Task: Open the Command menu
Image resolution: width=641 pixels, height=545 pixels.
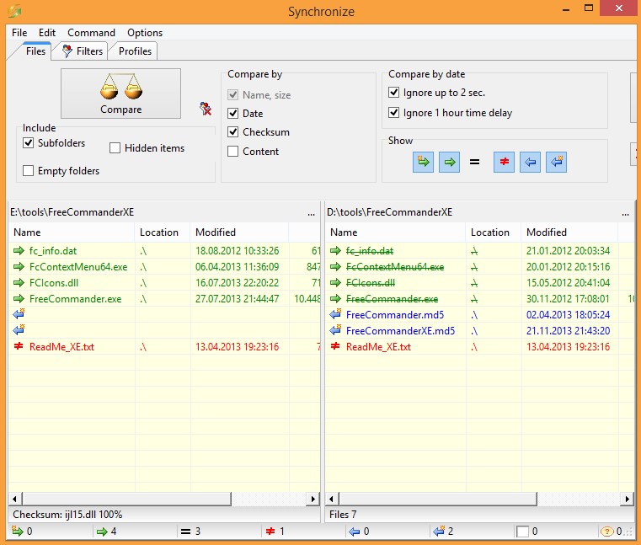Action: 91,33
